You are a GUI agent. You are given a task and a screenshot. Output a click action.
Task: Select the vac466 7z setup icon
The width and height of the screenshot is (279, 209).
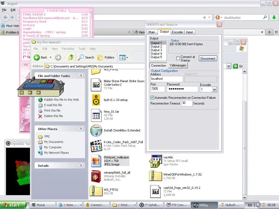point(155,161)
